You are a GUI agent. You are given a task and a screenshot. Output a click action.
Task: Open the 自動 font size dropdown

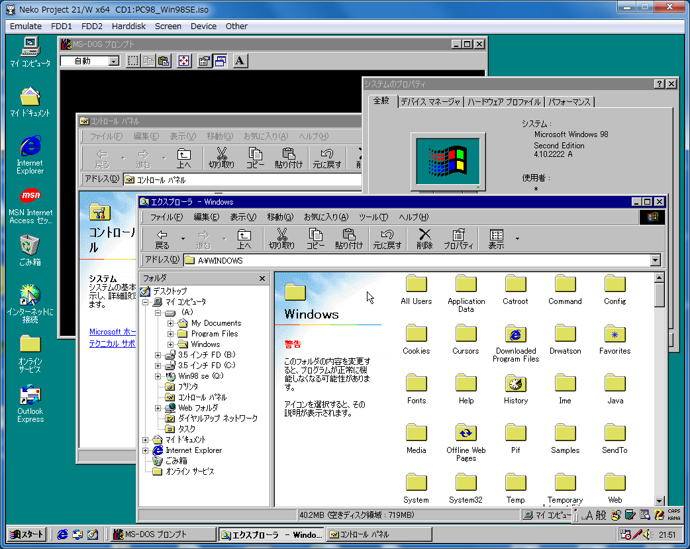coord(113,61)
